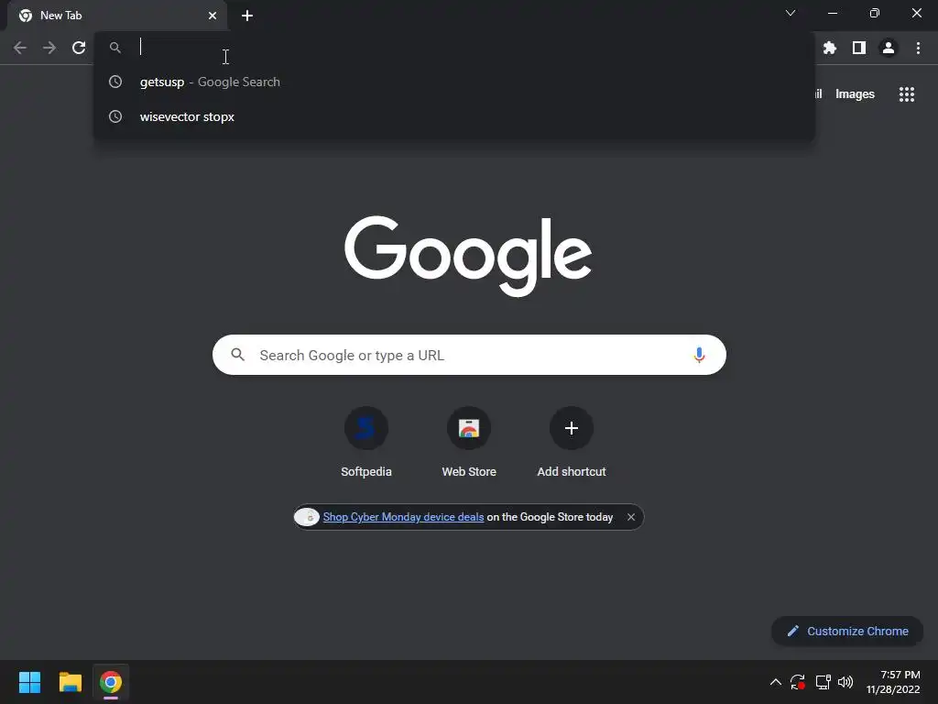Open File Explorer from taskbar
Viewport: 938px width, 704px height.
(70, 682)
